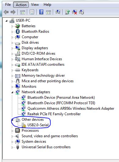Open the Properties toolbar icon
The image size is (119, 162).
32,12
